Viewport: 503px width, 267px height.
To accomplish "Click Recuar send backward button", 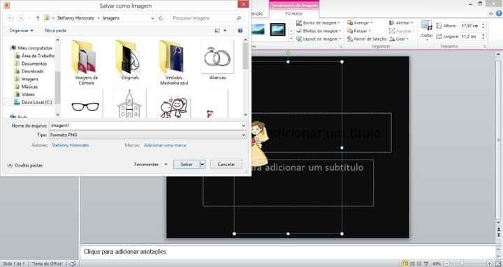I will point(359,31).
